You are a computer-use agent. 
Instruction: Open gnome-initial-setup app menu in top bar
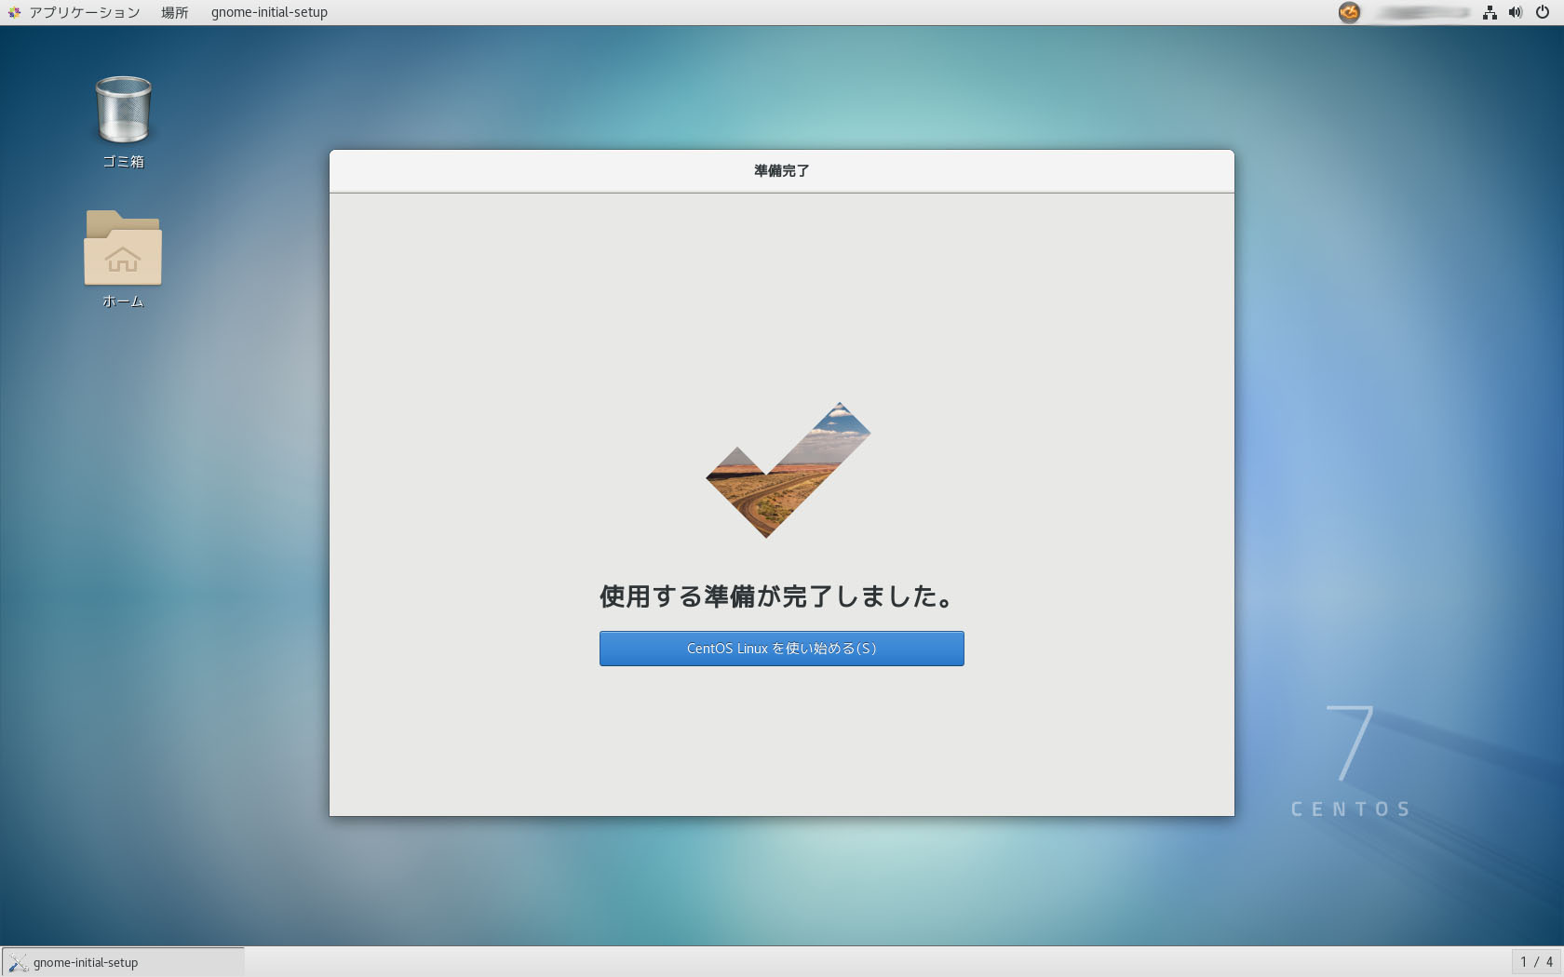[269, 12]
